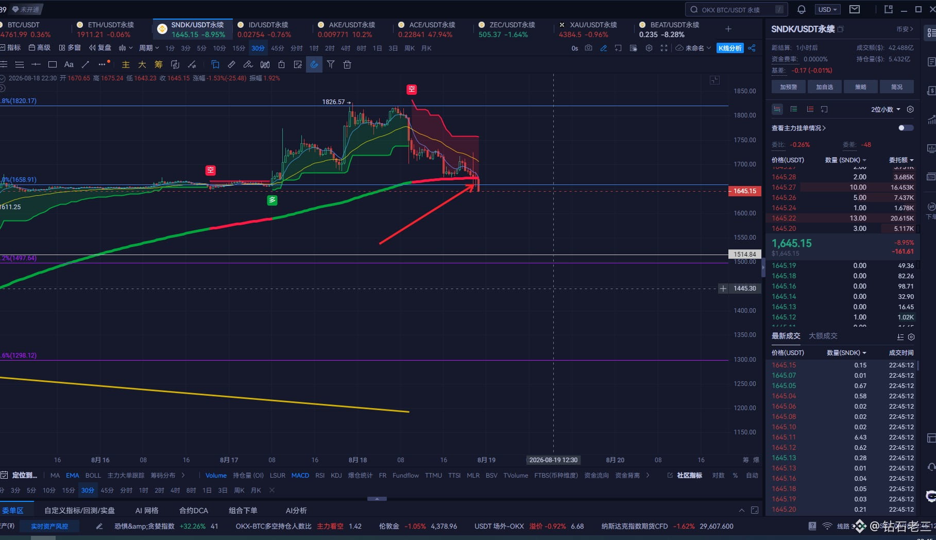Image resolution: width=936 pixels, height=540 pixels.
Task: Expand more overlay indicators after 筹码分布
Action: coord(183,475)
